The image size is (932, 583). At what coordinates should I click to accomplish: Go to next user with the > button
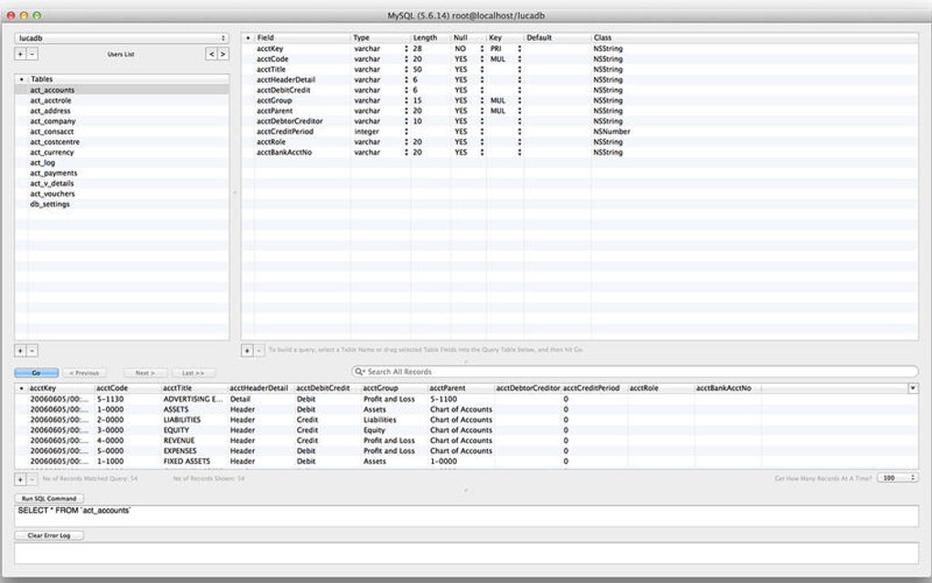point(223,54)
